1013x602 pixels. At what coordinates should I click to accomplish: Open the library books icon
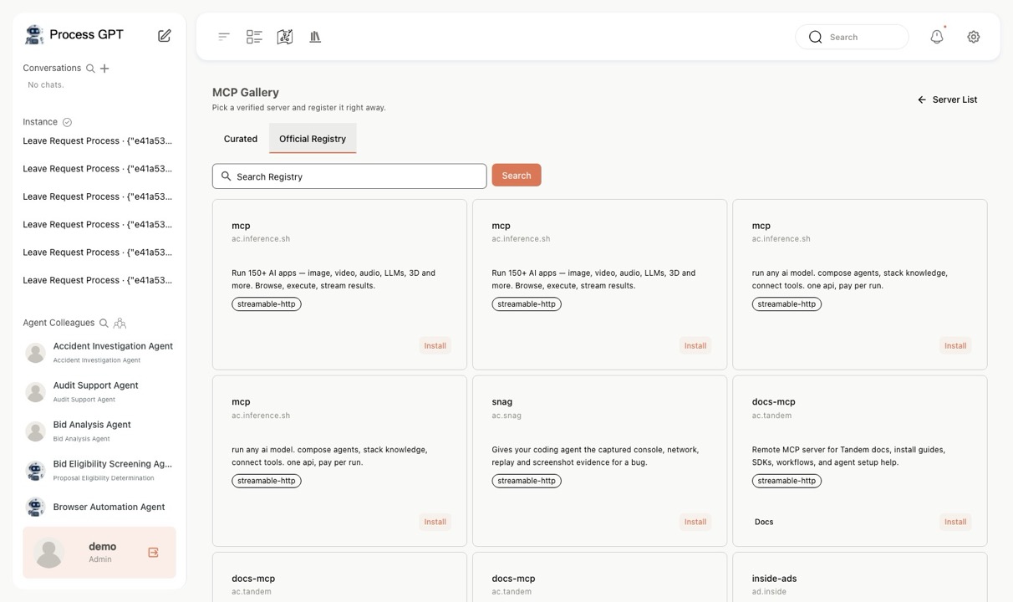pyautogui.click(x=315, y=37)
